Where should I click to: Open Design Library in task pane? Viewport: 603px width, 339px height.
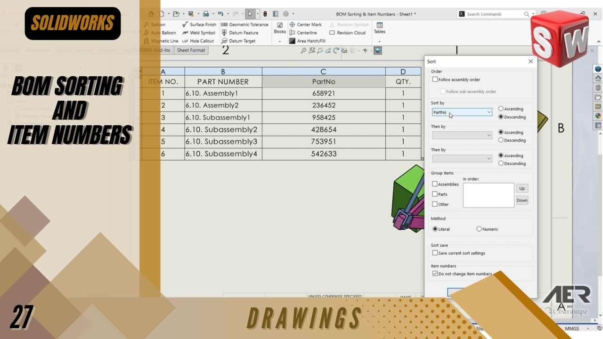(598, 88)
